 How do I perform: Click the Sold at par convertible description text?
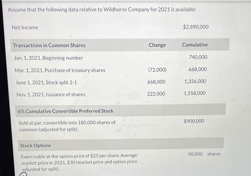(x=67, y=126)
